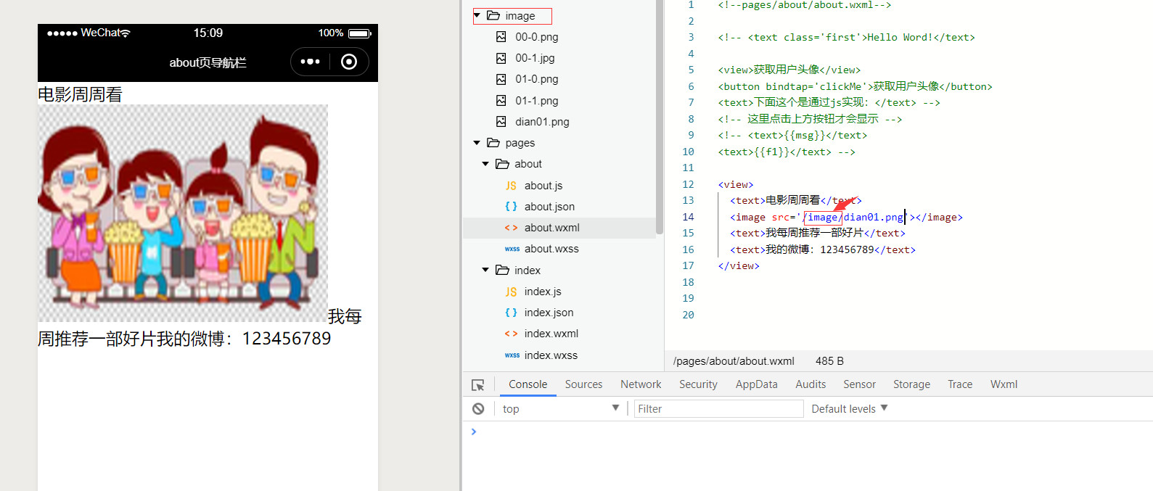Open the index.json file name
Viewport: 1153px width, 491px height.
549,313
